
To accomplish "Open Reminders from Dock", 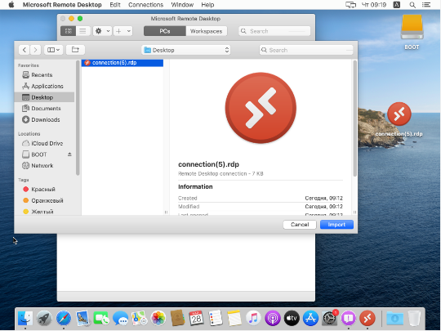I will point(216,319).
